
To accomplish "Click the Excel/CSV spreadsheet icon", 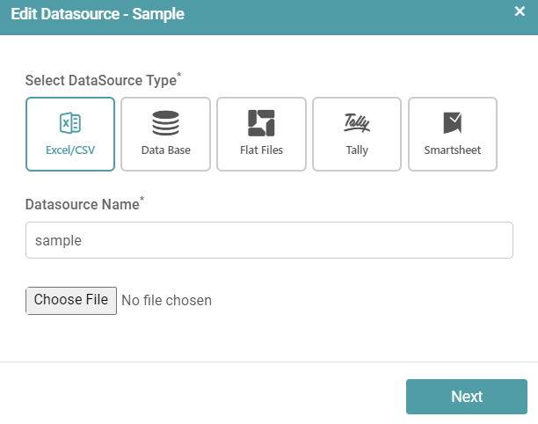I will pyautogui.click(x=70, y=123).
